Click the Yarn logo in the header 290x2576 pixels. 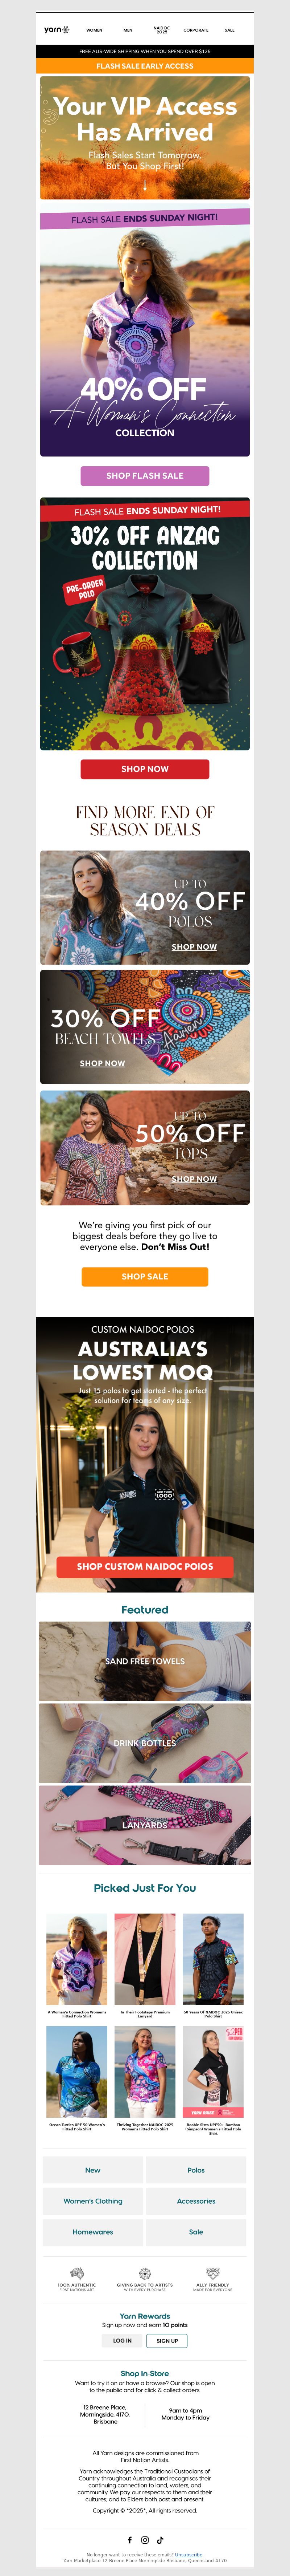57,30
